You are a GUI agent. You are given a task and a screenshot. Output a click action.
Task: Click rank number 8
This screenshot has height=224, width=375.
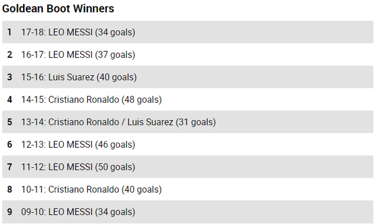(x=10, y=189)
